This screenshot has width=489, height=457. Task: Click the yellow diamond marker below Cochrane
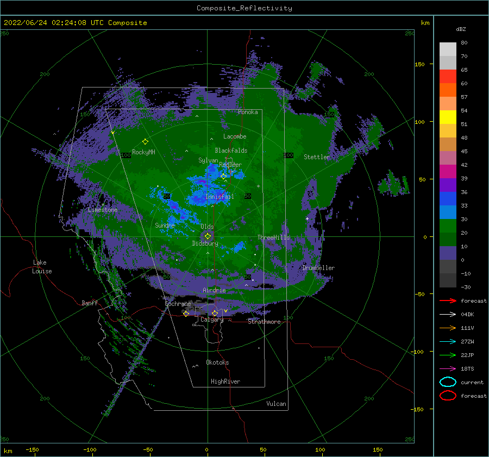pos(186,314)
